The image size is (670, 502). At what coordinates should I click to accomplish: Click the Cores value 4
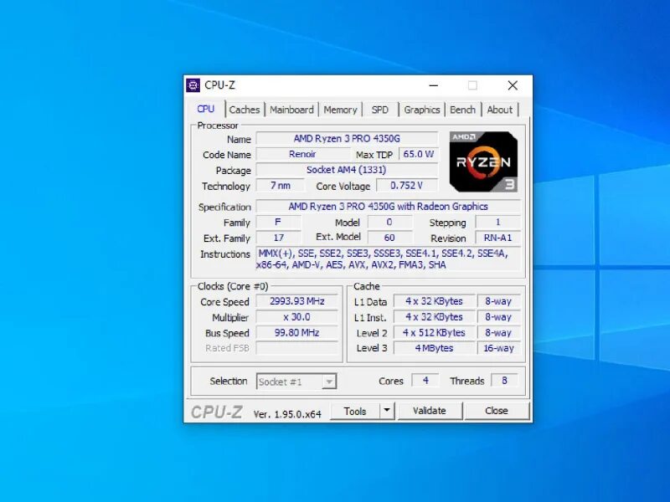425,381
